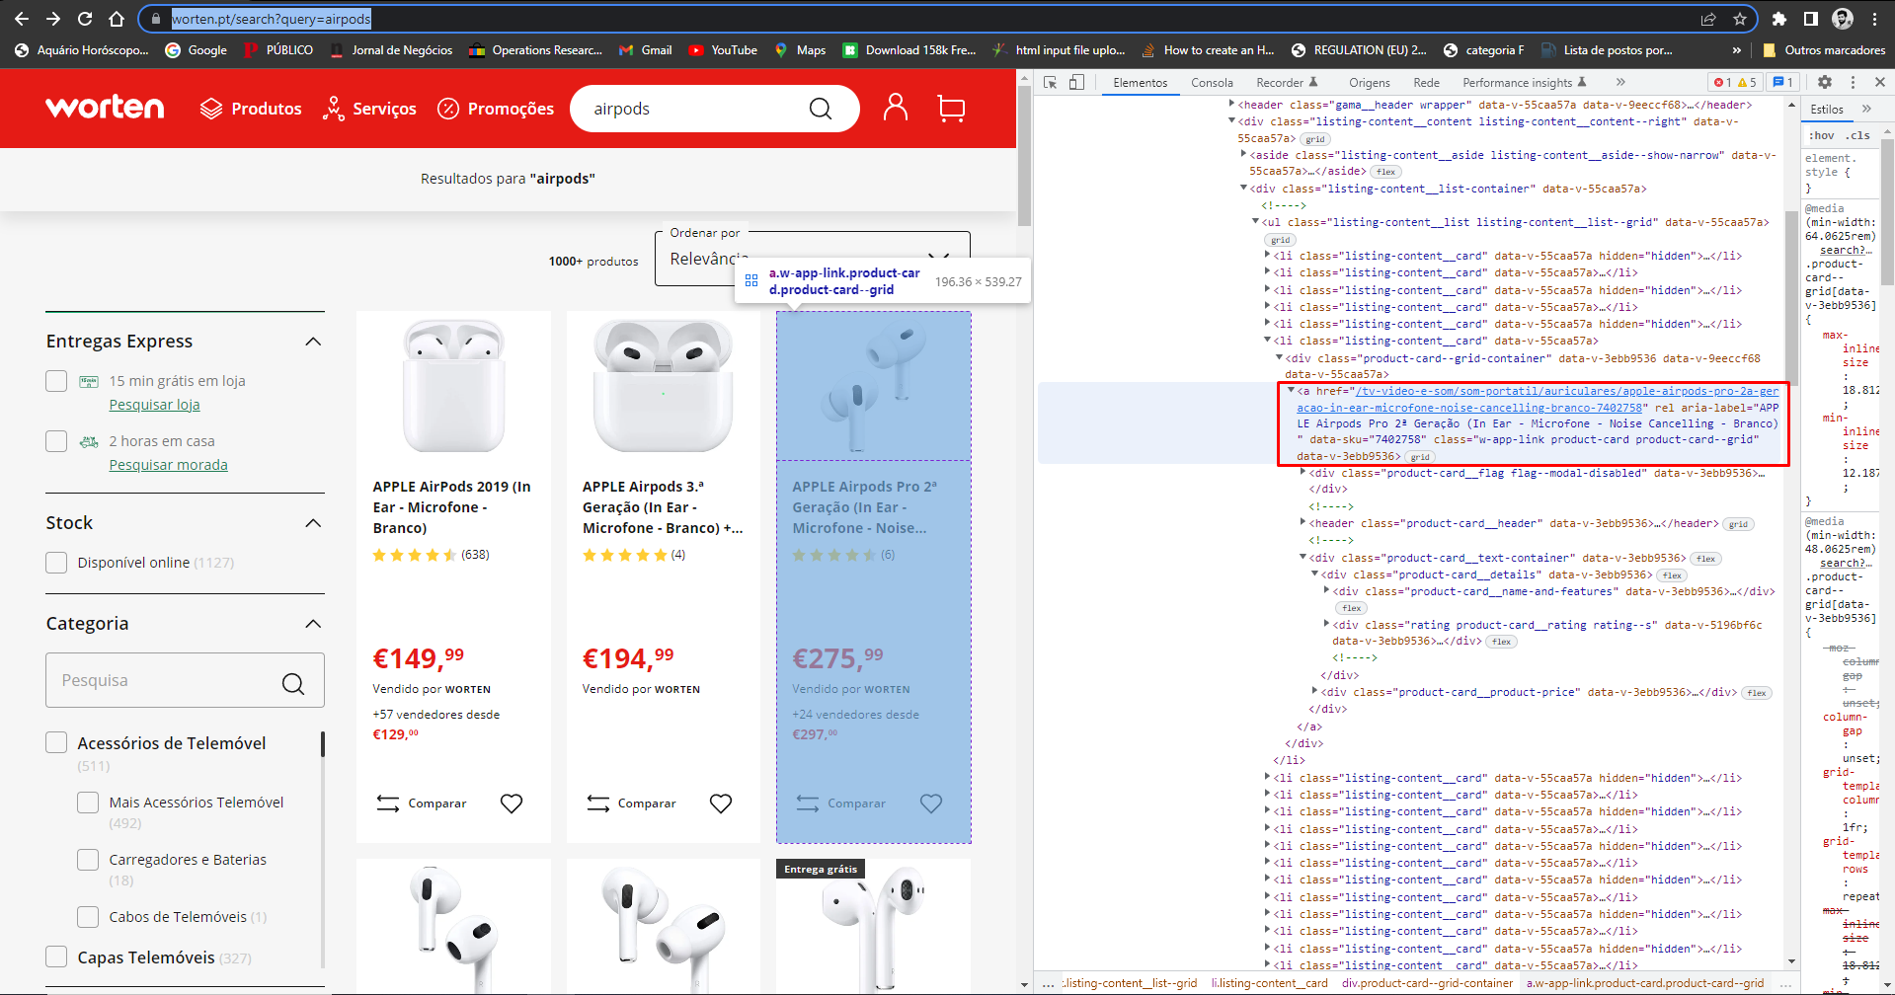This screenshot has height=995, width=1895.
Task: Open the shopping cart icon
Action: [951, 108]
